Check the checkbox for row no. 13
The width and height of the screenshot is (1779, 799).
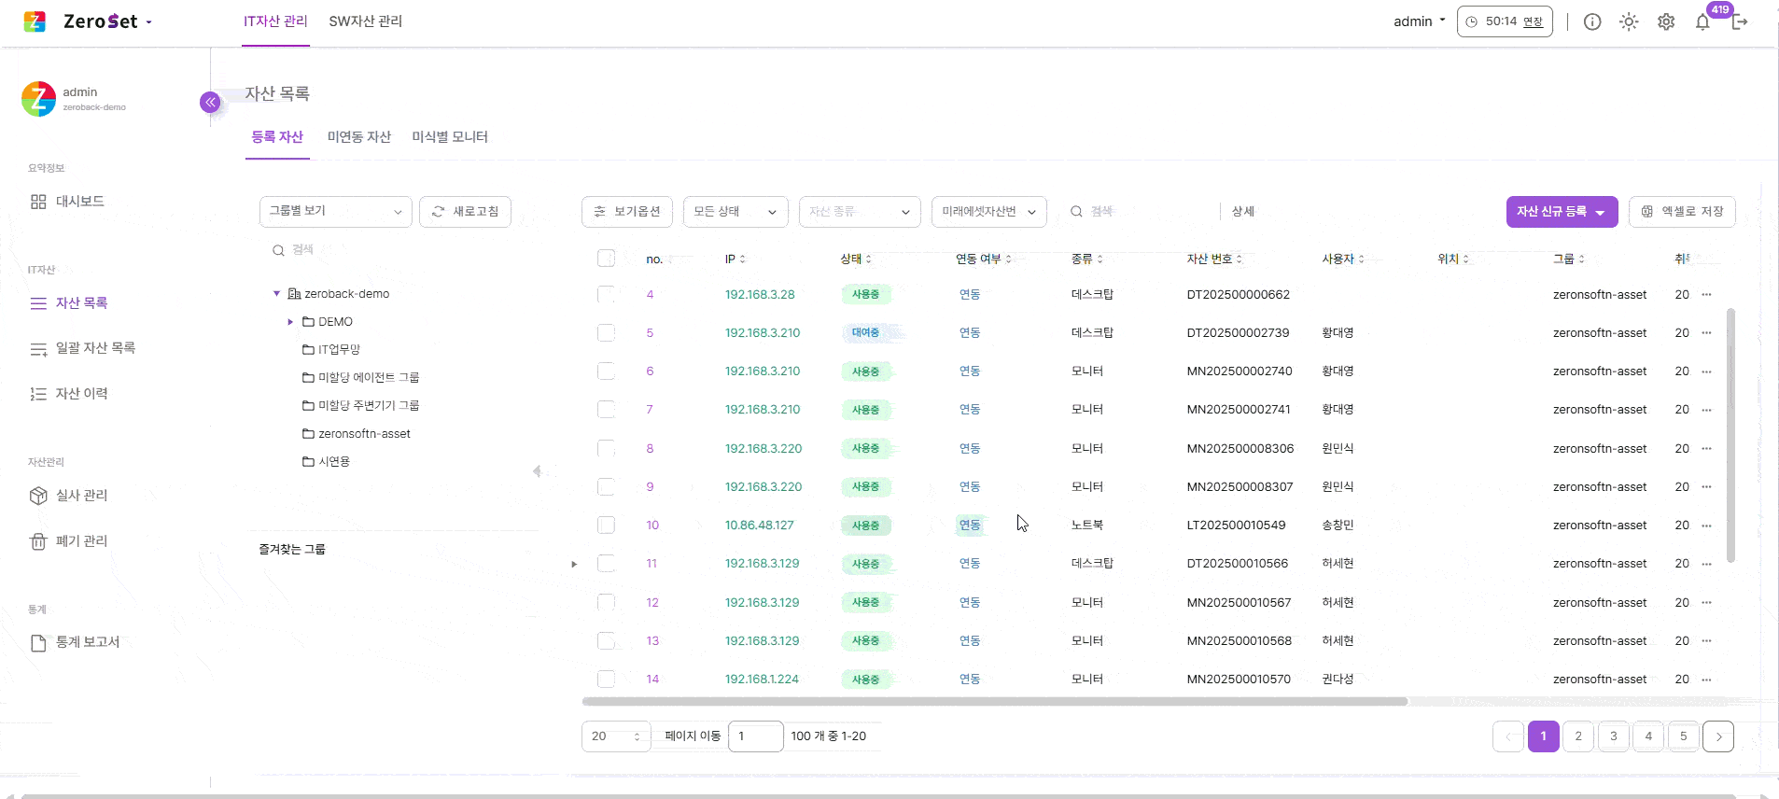tap(606, 640)
